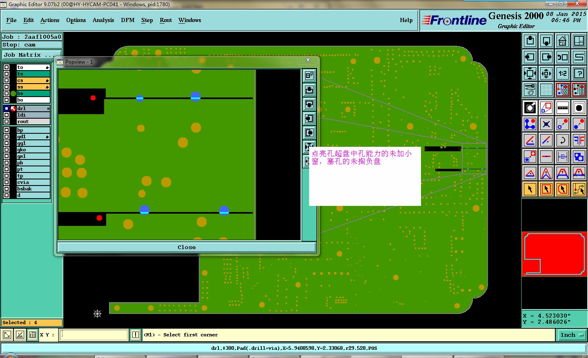Toggle the 'rout' layer checkbox
588x358 pixels.
pos(7,122)
